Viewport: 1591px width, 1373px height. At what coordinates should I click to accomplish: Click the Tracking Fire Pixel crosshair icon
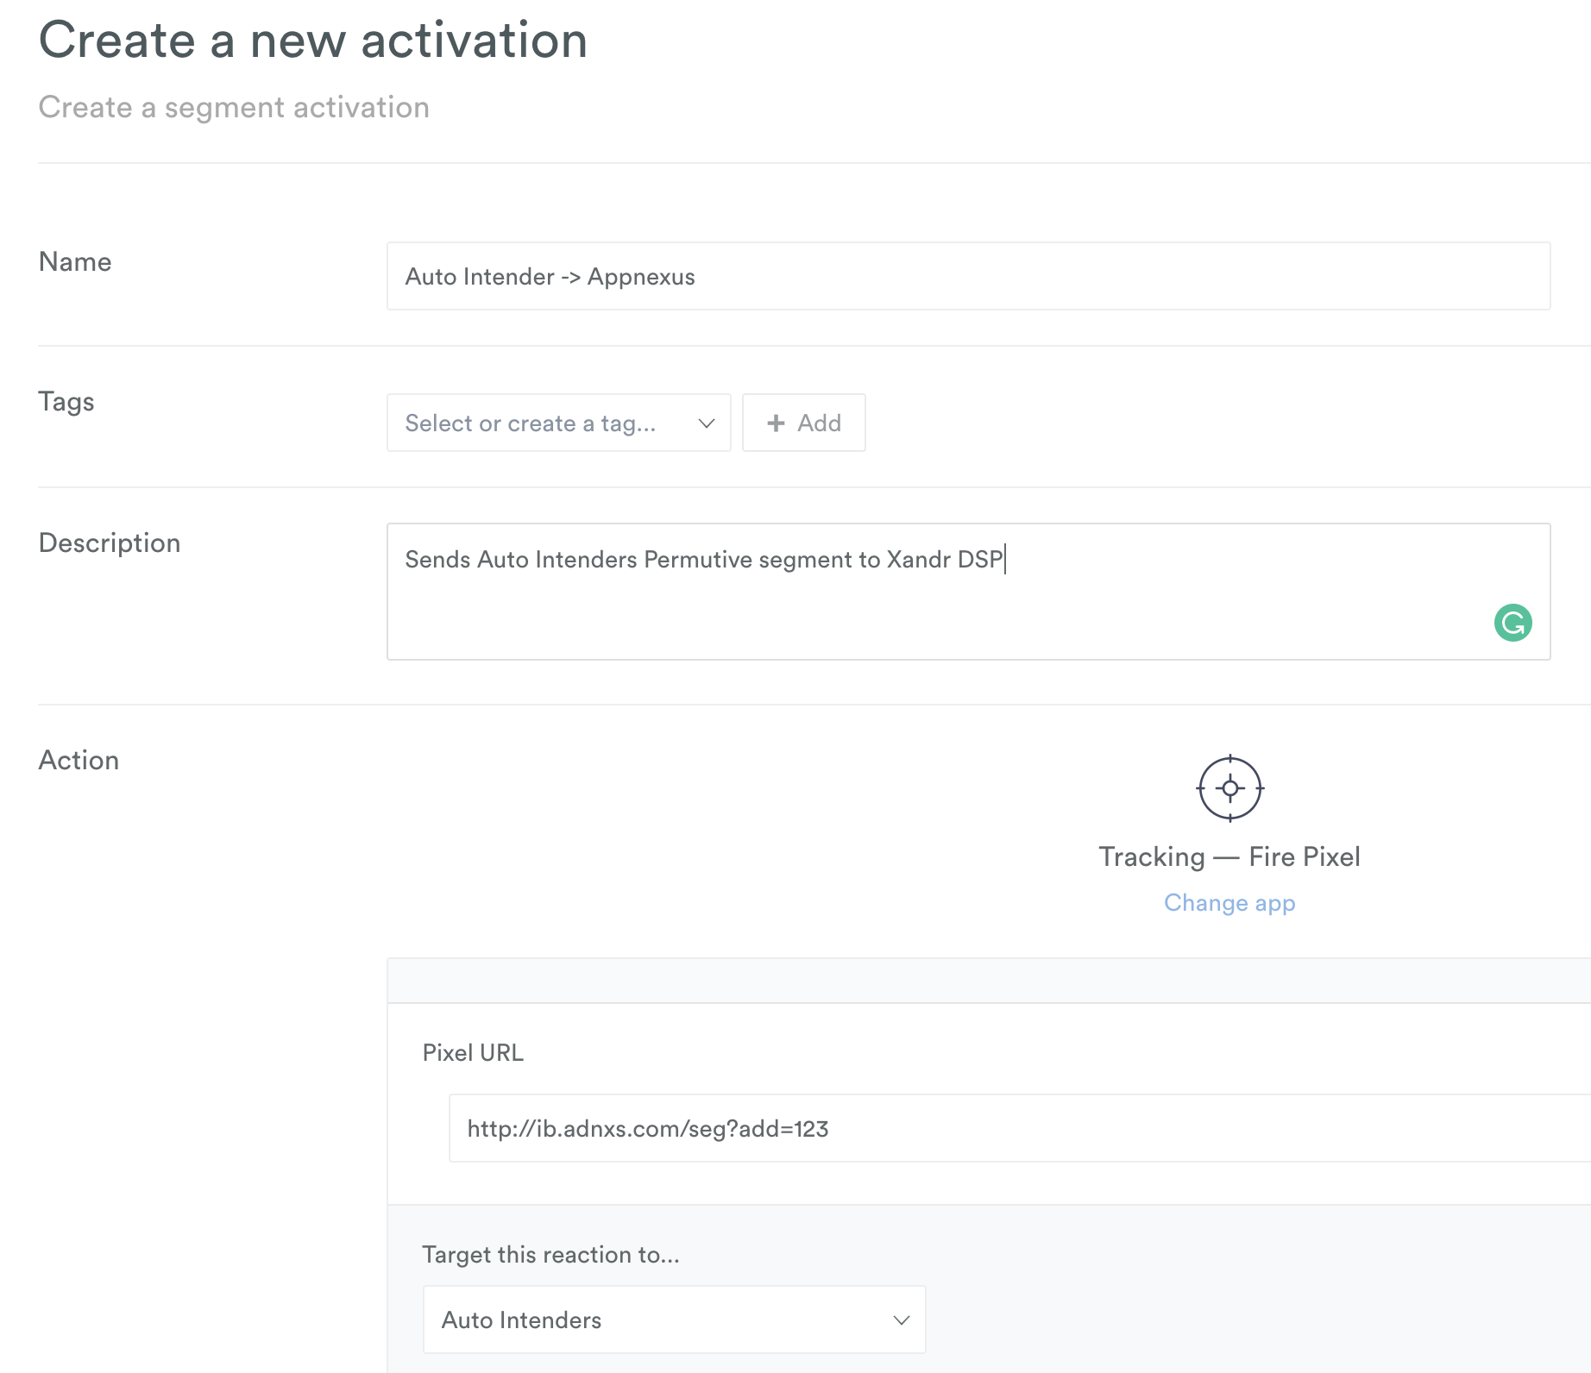1229,788
